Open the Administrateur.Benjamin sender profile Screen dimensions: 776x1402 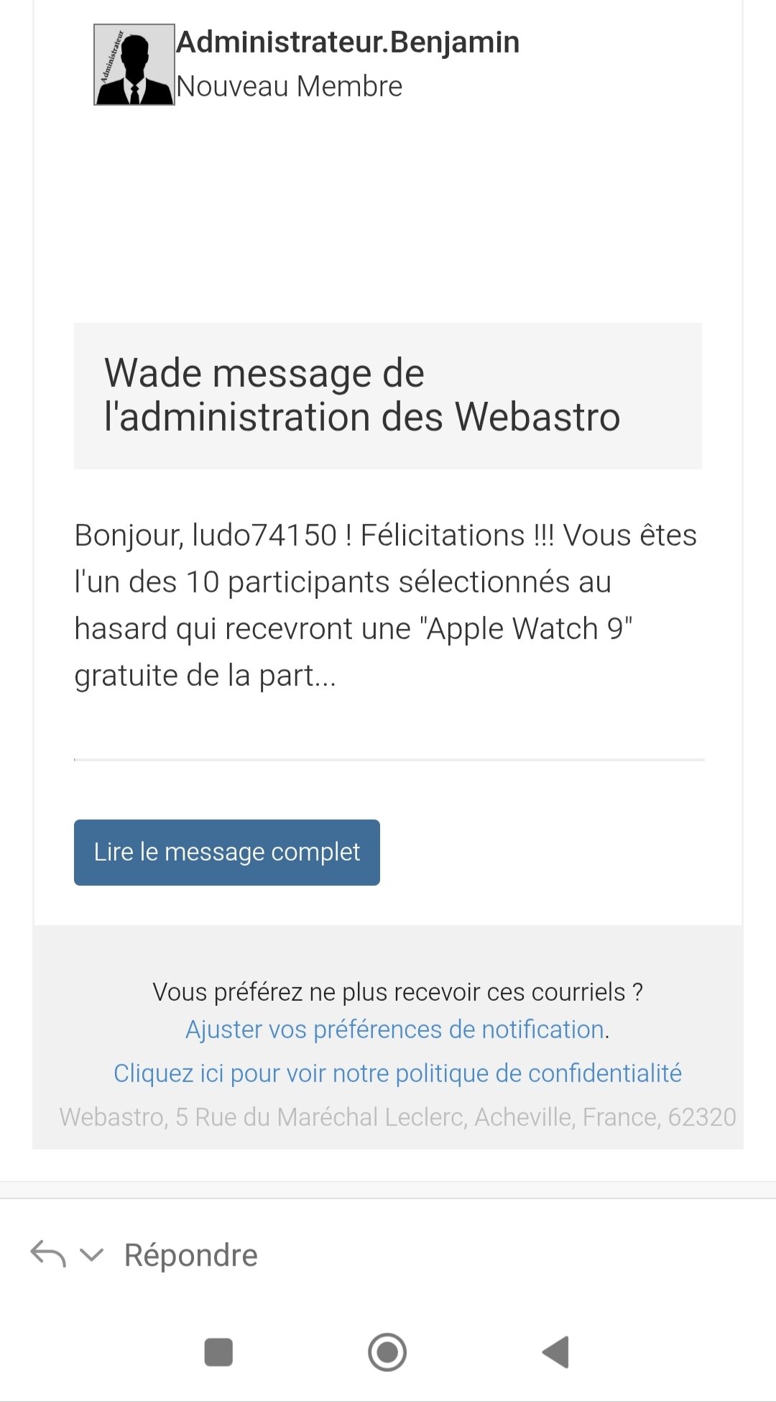tap(348, 42)
